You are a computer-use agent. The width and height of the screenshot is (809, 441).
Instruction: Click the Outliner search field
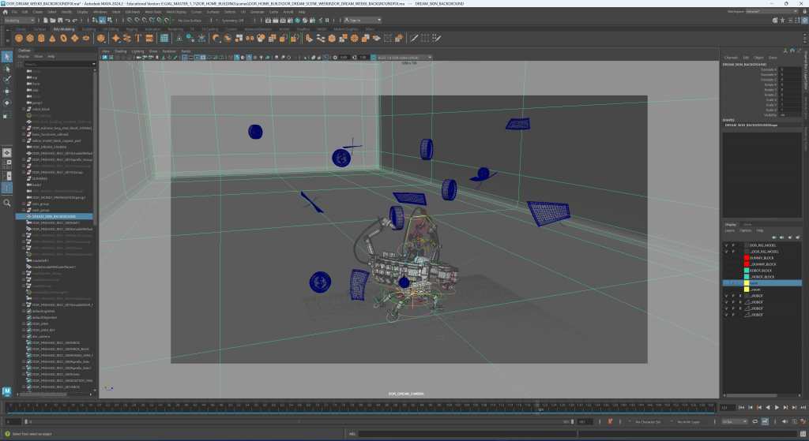[57, 65]
